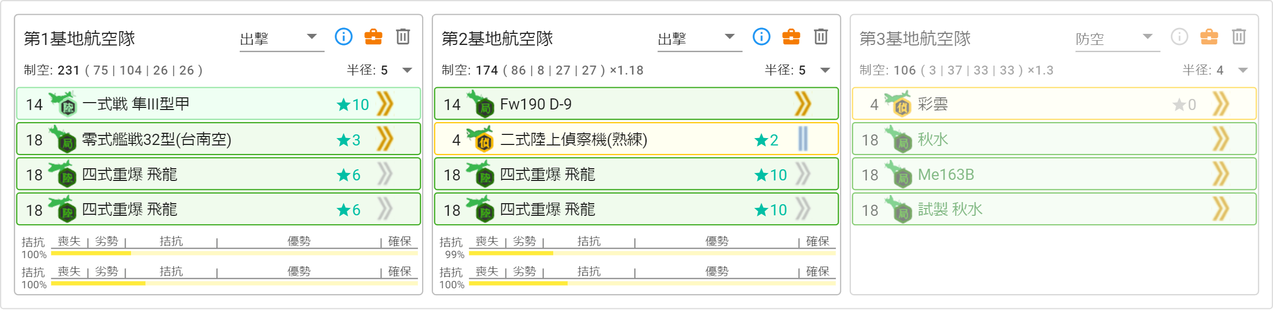This screenshot has width=1273, height=310.
Task: Click the blue proficiency bars for 二式陸上偵察機(熟練)
Action: [x=803, y=139]
